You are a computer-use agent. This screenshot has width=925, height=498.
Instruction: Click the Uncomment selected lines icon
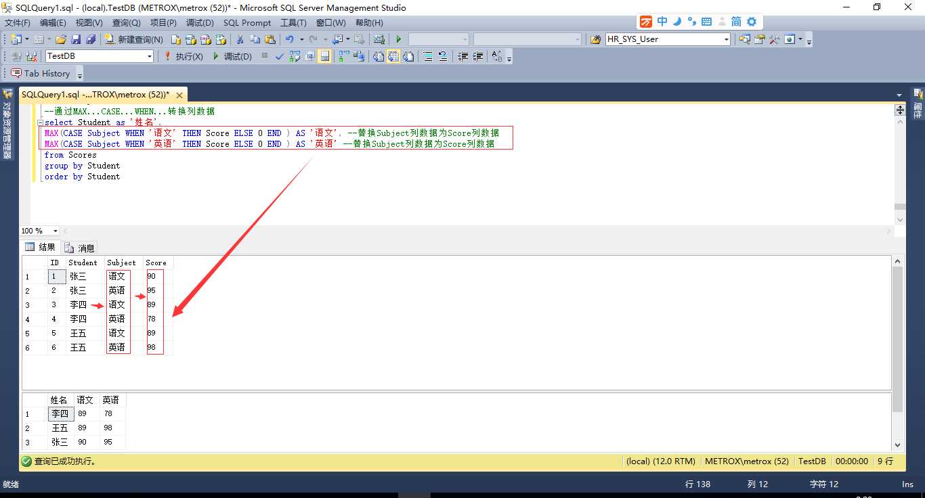pyautogui.click(x=442, y=56)
